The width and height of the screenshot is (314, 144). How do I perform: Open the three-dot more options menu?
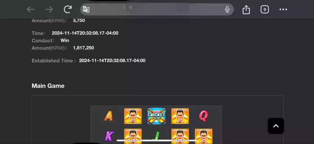(283, 9)
